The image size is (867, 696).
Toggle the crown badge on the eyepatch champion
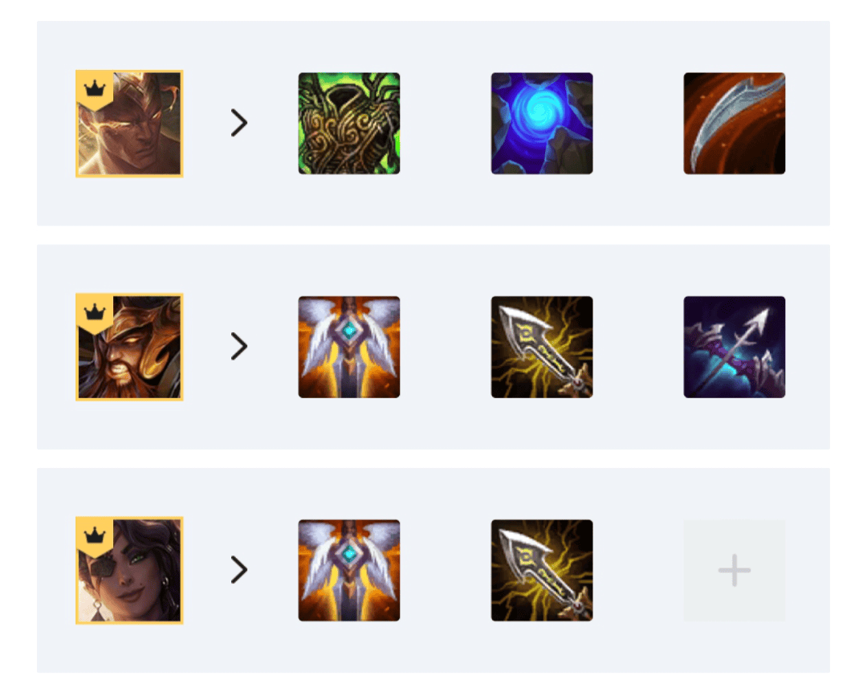[95, 535]
